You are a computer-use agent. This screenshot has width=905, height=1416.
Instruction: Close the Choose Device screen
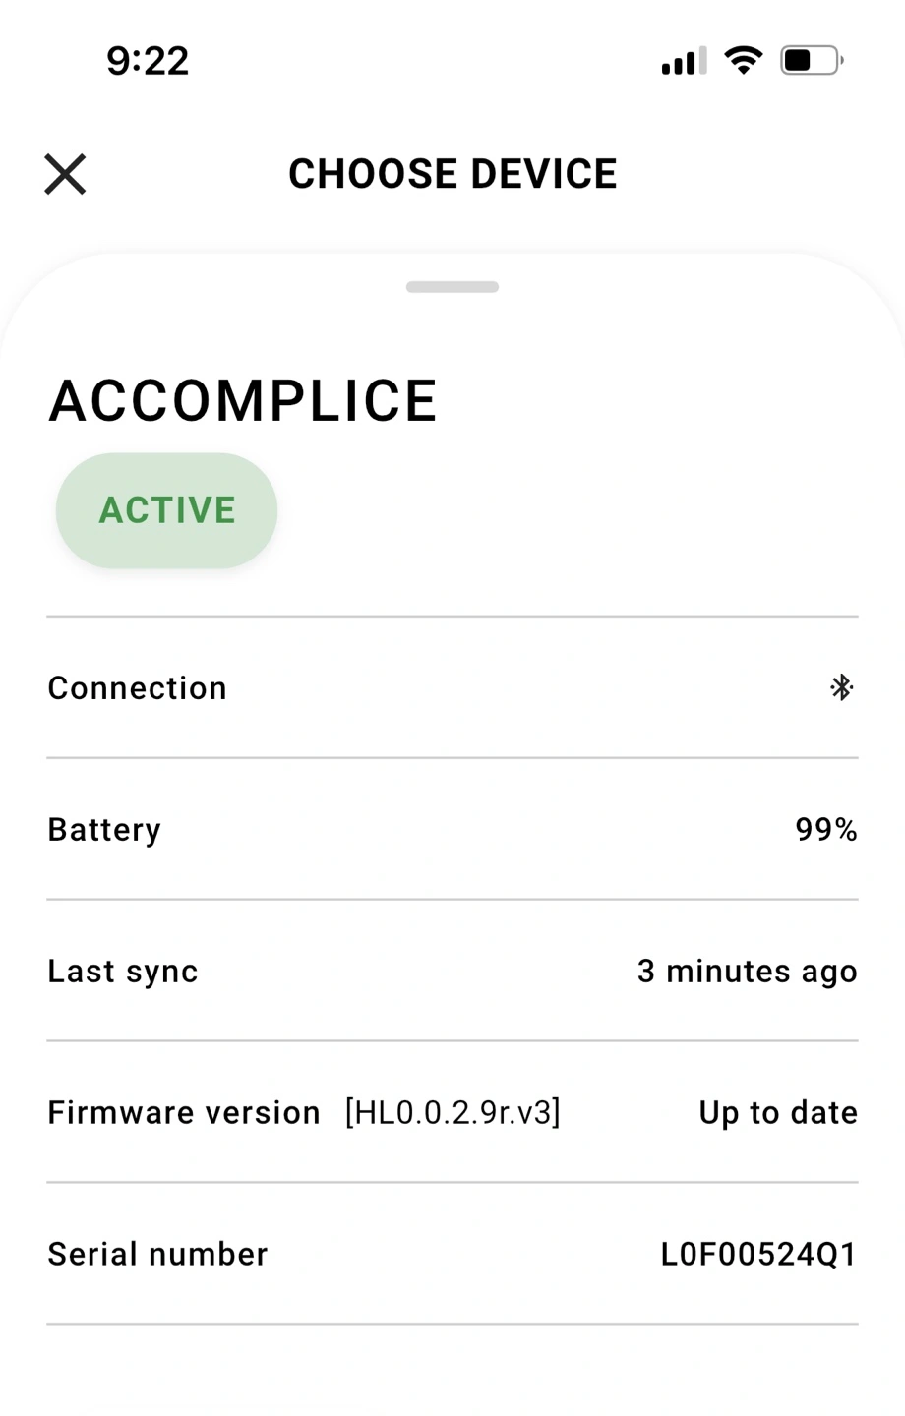tap(65, 175)
